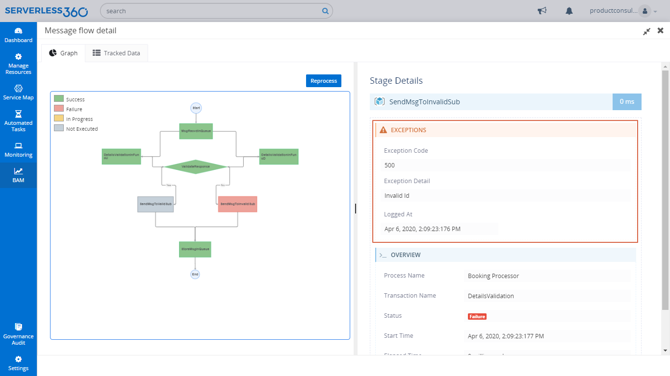Click the vertical splitter handle between panels
The image size is (670, 376).
click(x=356, y=209)
